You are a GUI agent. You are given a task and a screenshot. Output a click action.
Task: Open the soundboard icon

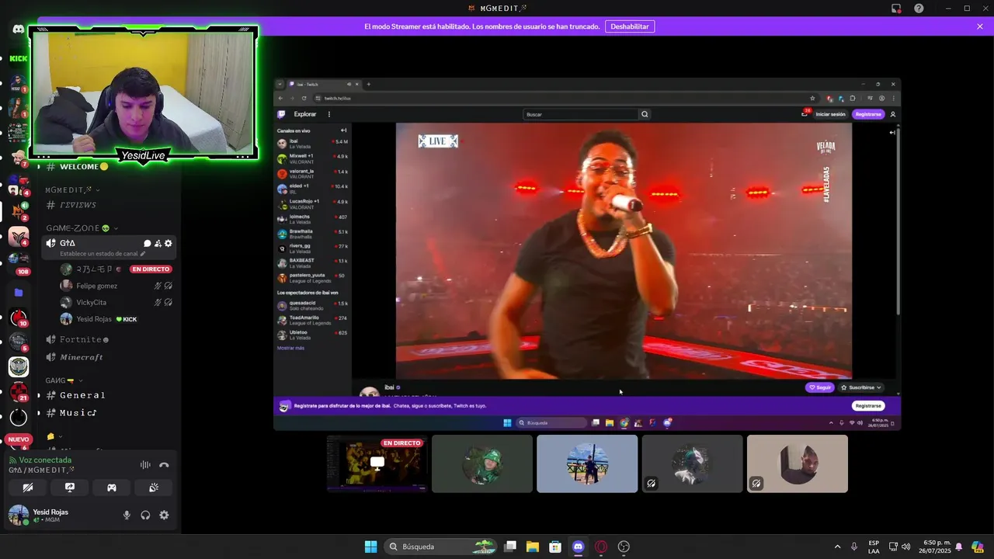(154, 488)
